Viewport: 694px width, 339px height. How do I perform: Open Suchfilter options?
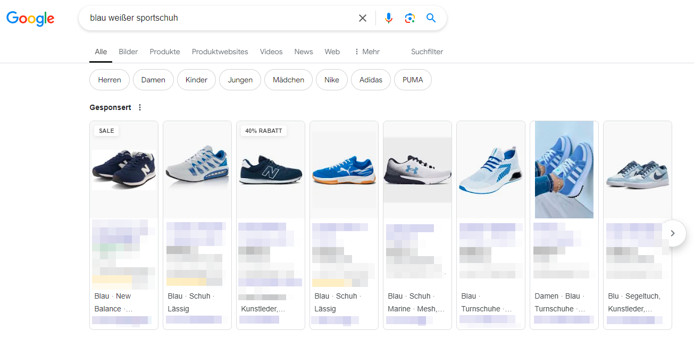pos(427,52)
